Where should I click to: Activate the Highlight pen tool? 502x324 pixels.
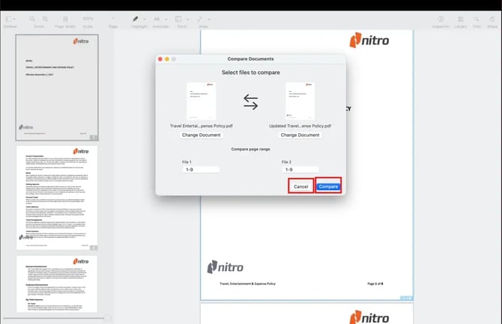pos(136,19)
